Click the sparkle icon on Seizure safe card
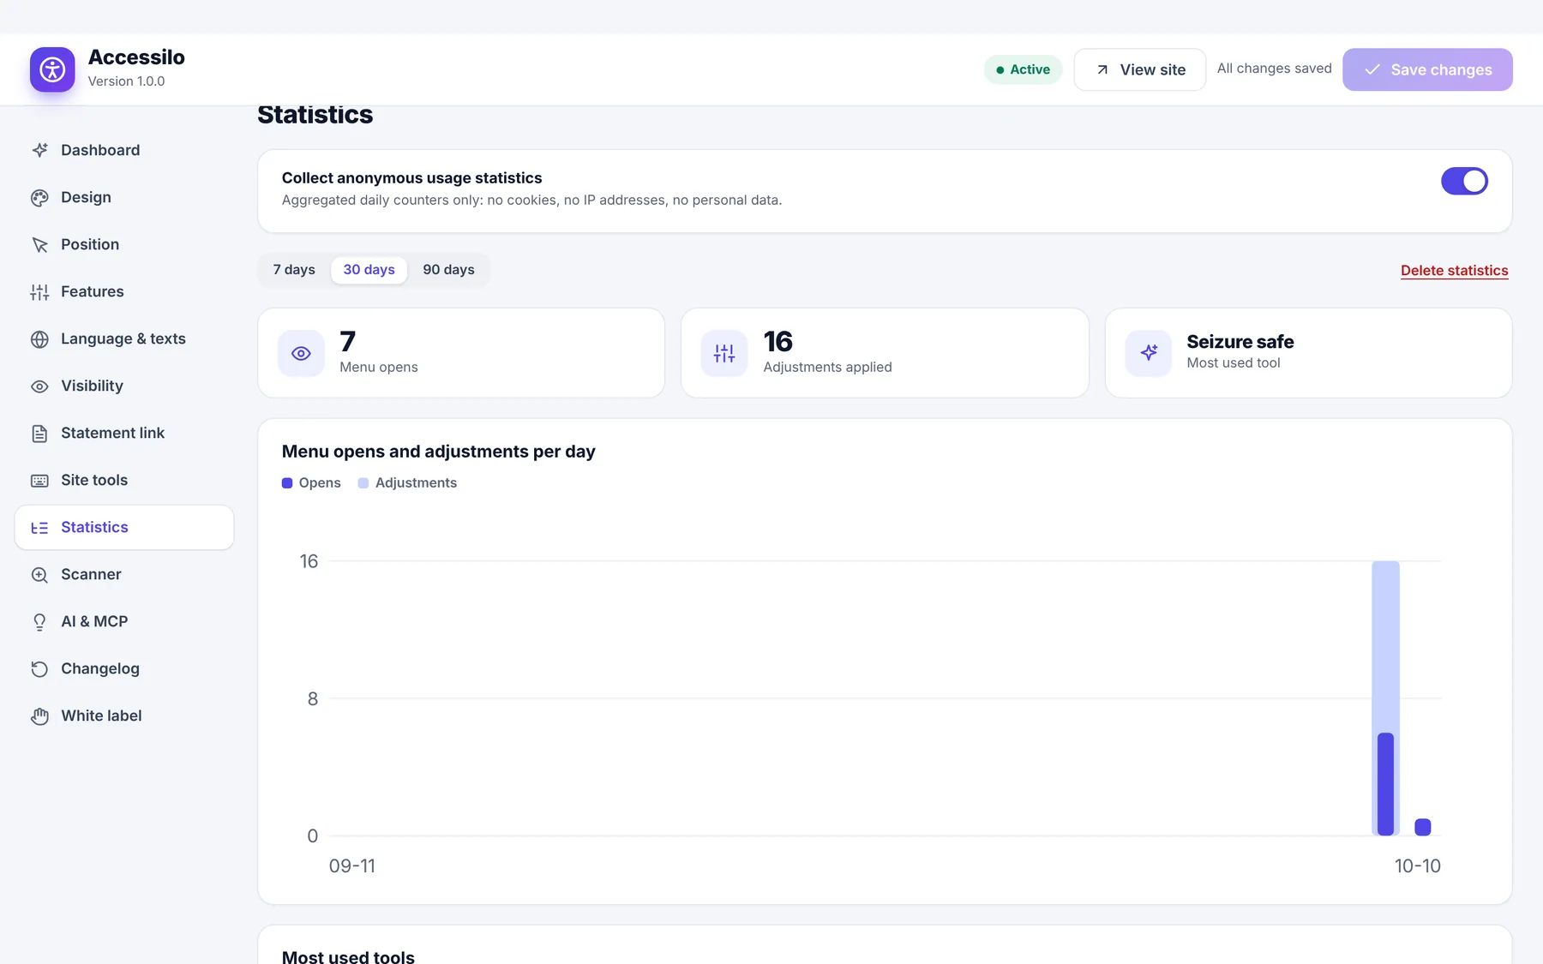 [x=1149, y=353]
